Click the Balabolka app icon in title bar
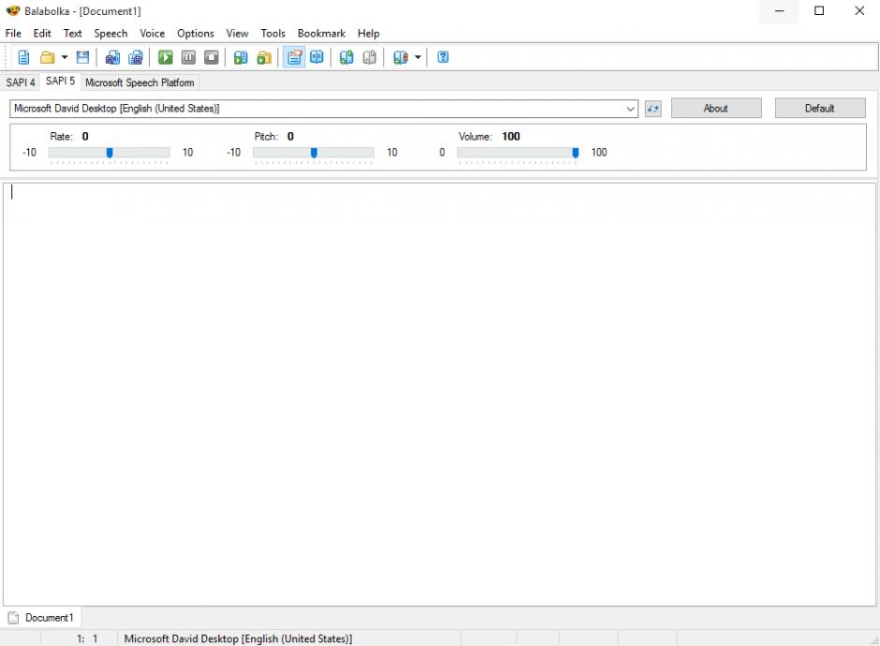880x646 pixels. [x=13, y=10]
